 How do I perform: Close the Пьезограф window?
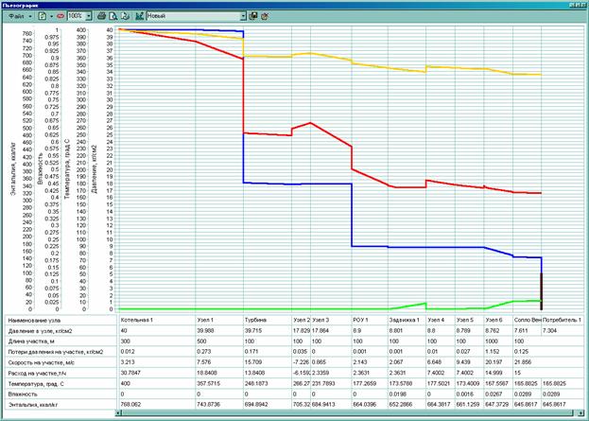tap(581, 5)
